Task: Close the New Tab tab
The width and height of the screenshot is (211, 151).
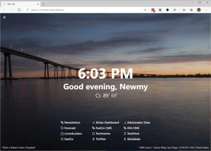Action: pyautogui.click(x=38, y=4)
